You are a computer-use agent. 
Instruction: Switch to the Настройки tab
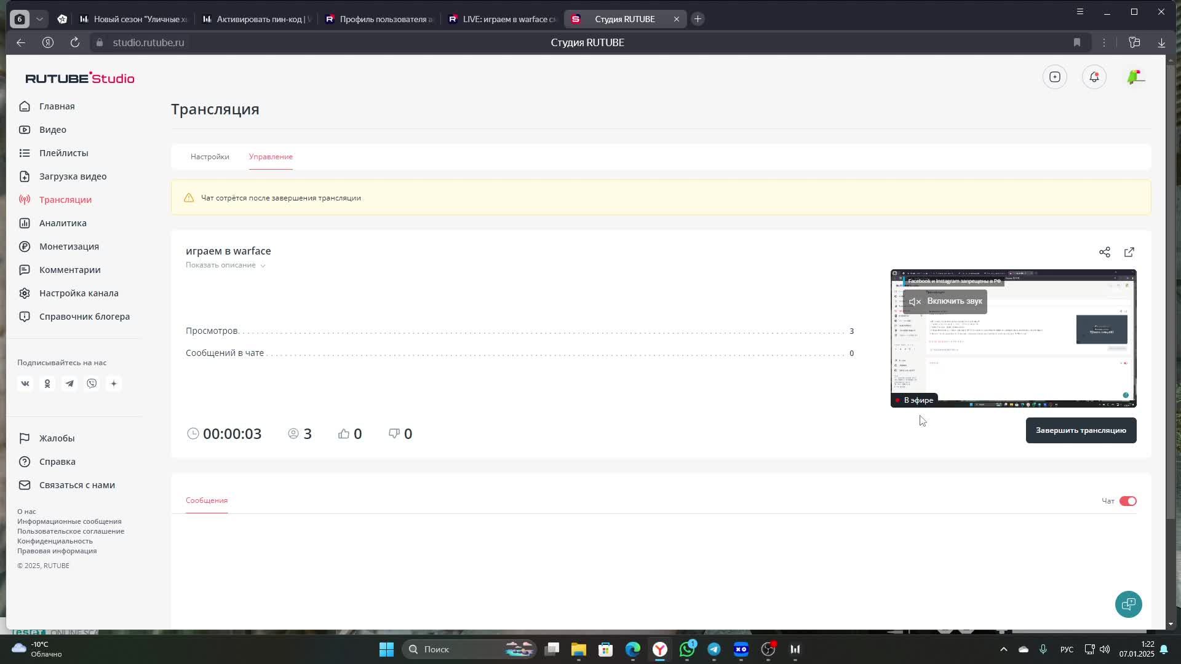pos(210,157)
